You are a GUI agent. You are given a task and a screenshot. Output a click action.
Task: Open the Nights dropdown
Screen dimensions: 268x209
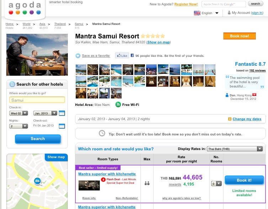click(x=18, y=126)
